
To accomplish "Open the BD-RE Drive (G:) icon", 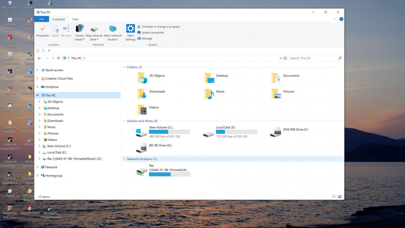I will pyautogui.click(x=142, y=148).
